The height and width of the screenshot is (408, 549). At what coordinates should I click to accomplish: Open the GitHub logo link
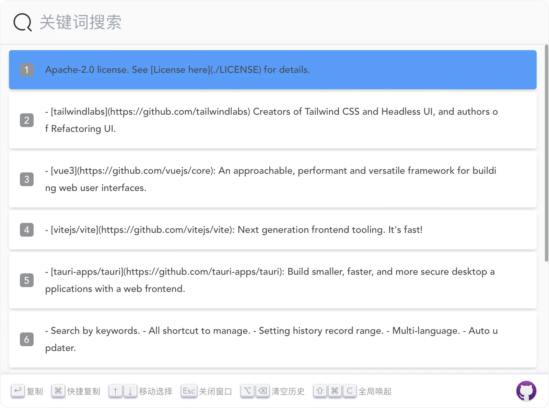point(526,391)
